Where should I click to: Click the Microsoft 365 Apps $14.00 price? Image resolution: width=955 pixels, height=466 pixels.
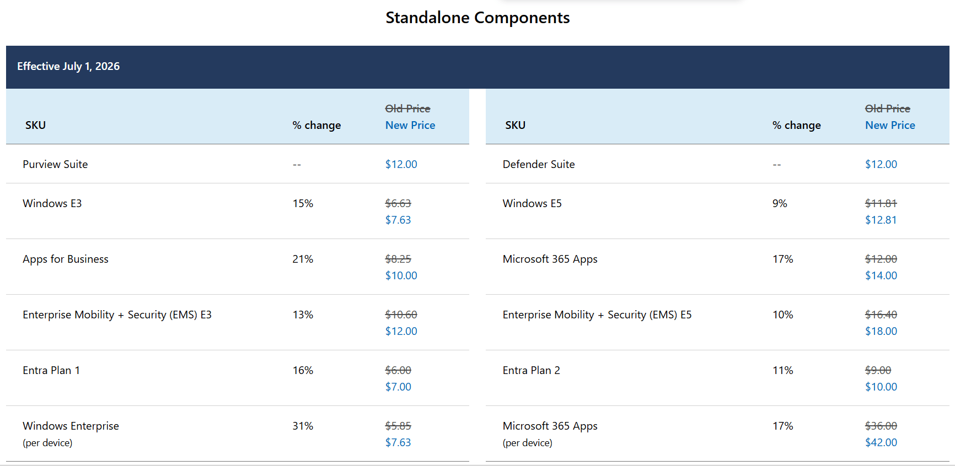[x=881, y=275]
